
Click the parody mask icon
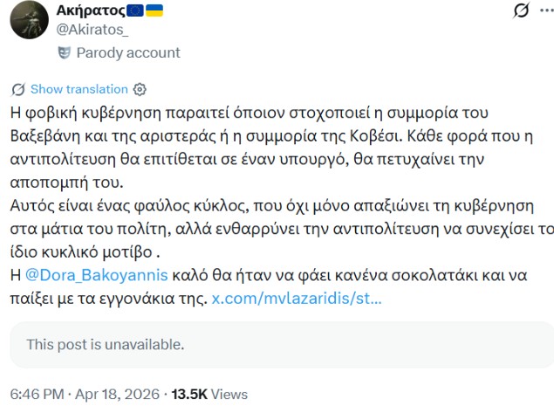[64, 52]
